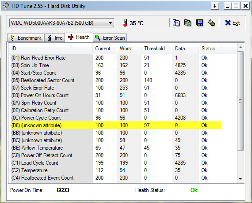The width and height of the screenshot is (252, 203).
Task: Switch to the Info tab
Action: tap(55, 38)
